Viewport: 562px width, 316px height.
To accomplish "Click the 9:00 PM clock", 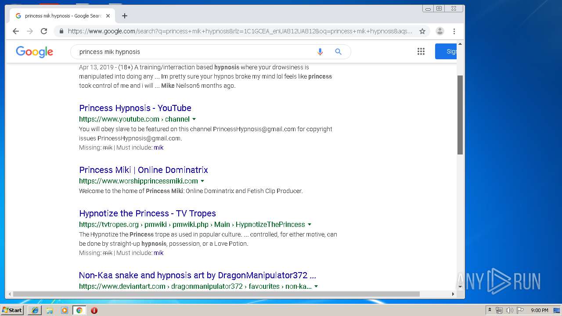I will [x=539, y=310].
